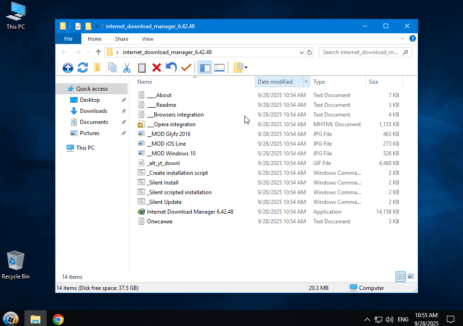Image resolution: width=463 pixels, height=326 pixels.
Task: Switch to large icons view in status bar
Action: click(x=411, y=277)
